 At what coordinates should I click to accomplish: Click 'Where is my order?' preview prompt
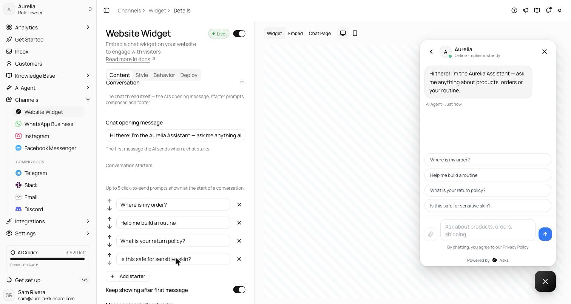click(488, 160)
